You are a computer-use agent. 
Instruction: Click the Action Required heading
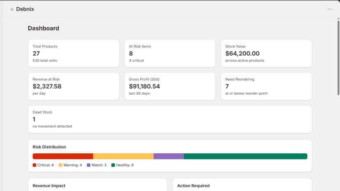point(193,186)
